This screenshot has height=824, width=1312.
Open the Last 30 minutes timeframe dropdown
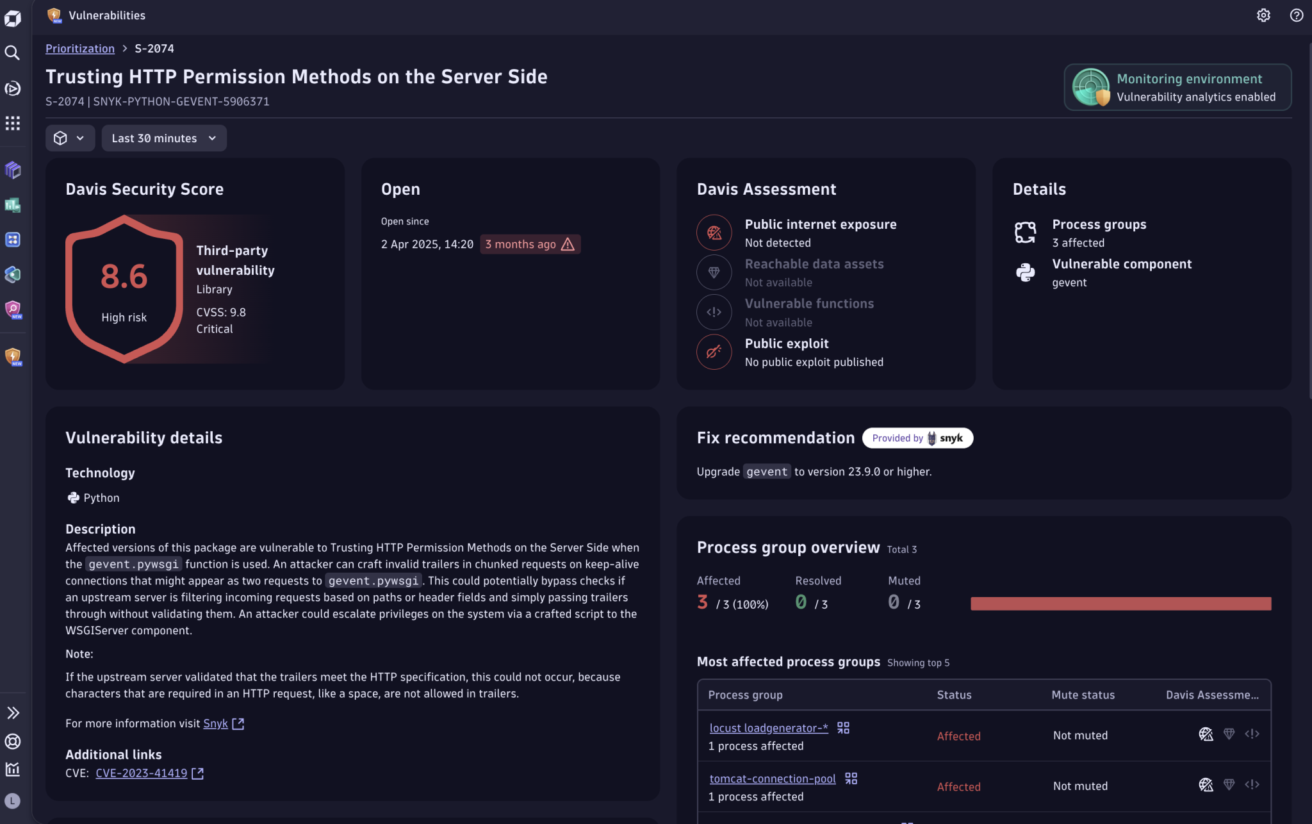[164, 138]
